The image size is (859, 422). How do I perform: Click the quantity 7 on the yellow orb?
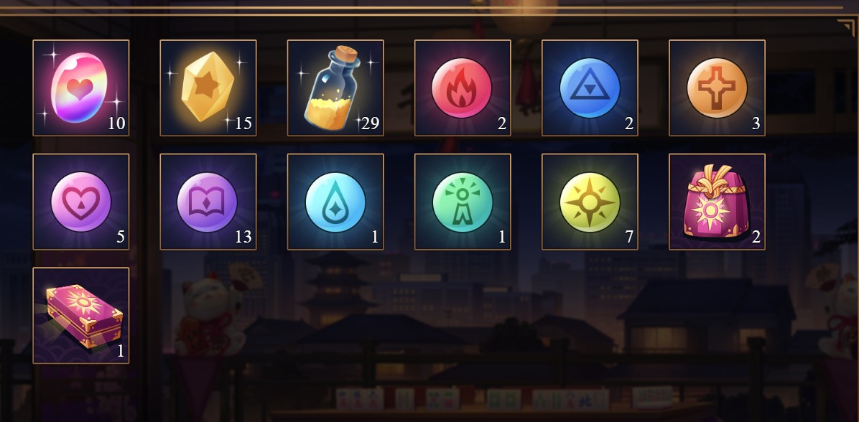pyautogui.click(x=629, y=236)
